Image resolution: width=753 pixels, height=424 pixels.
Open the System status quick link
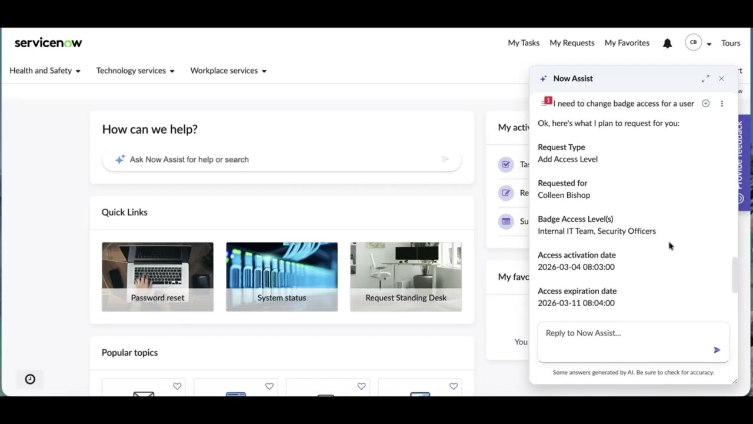[282, 277]
